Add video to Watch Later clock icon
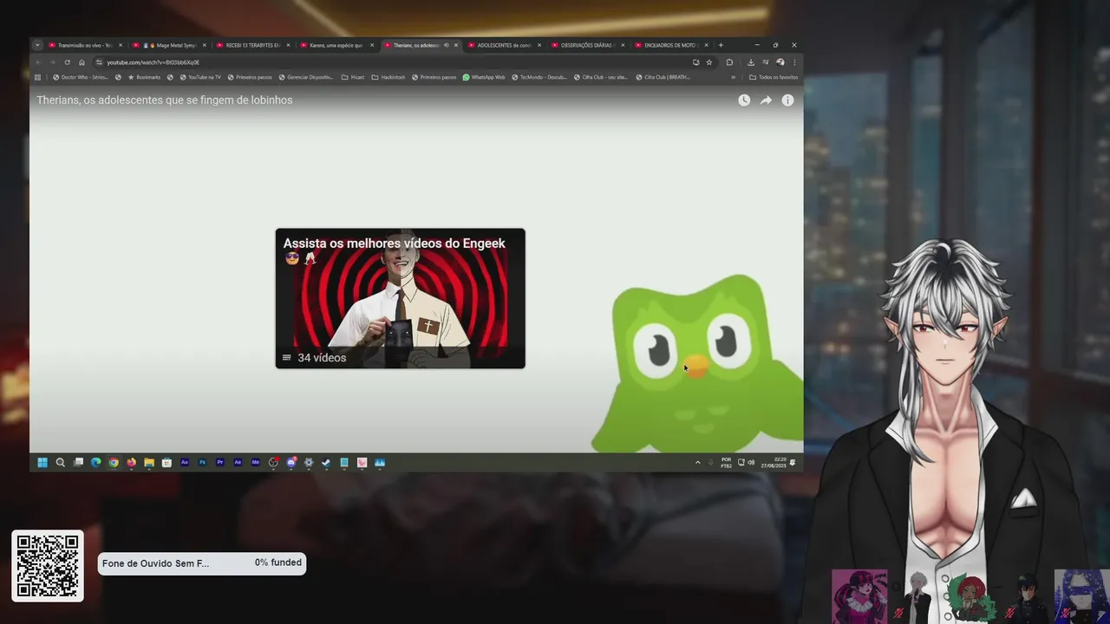Screen dimensions: 1110x624 click(744, 101)
